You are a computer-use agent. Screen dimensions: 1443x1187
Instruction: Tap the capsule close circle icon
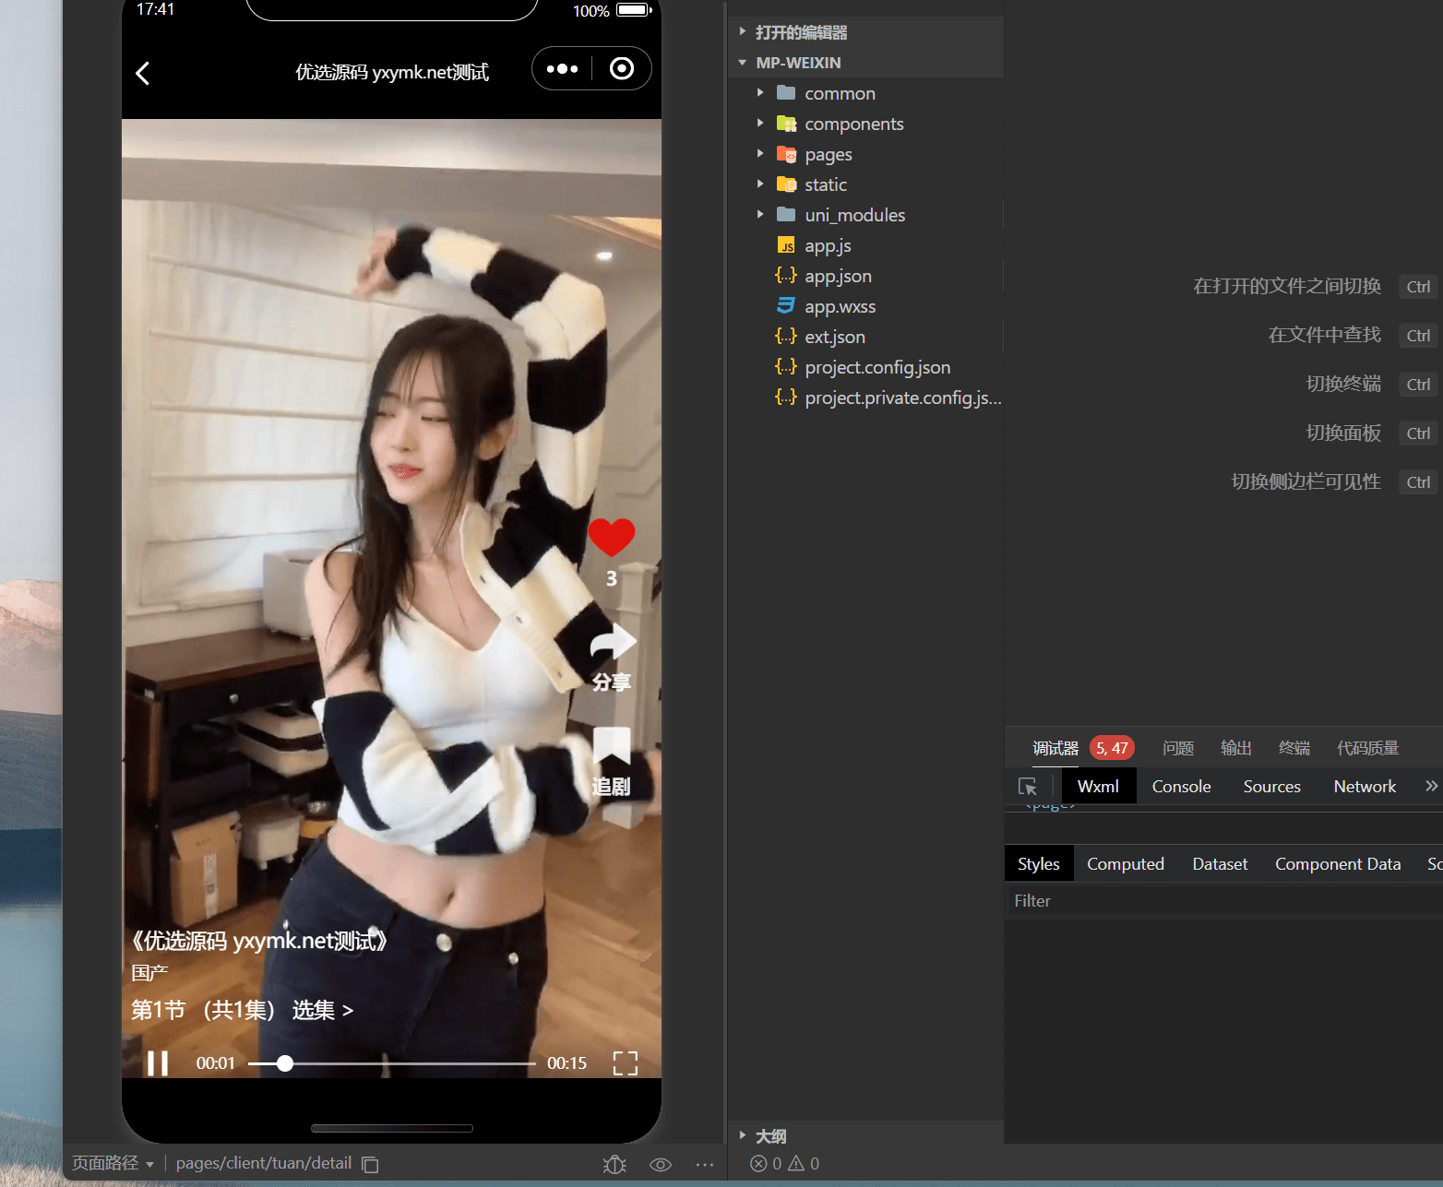[622, 69]
